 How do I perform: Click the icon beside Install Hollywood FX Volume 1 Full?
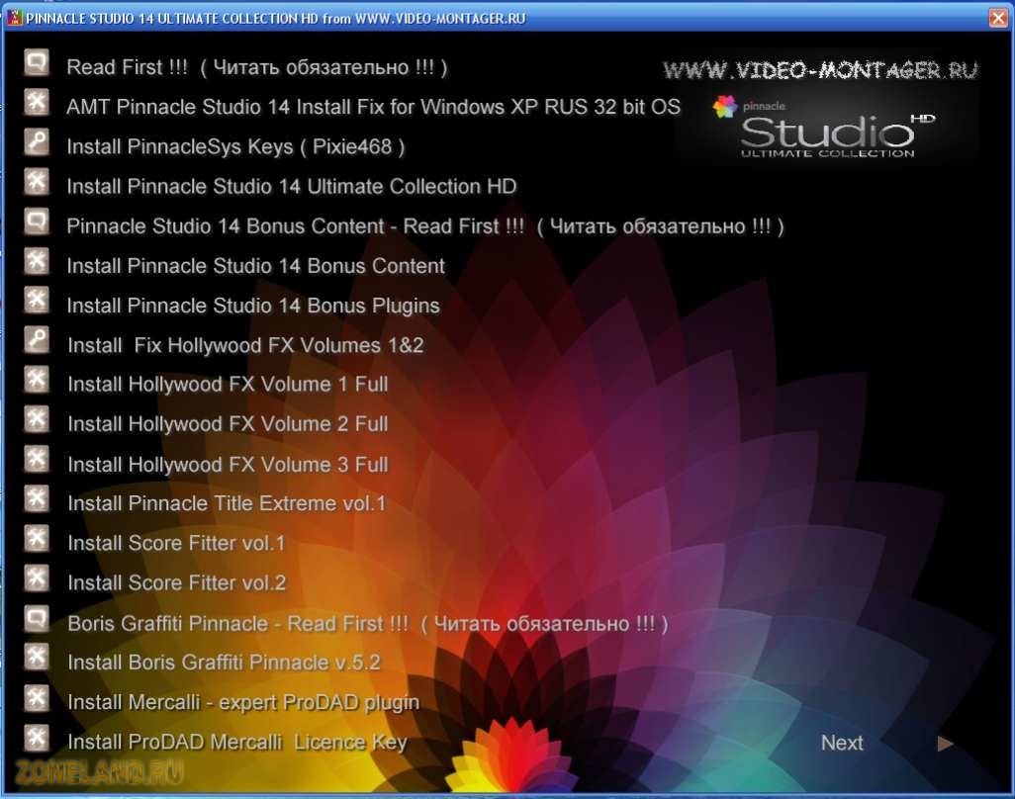37,380
